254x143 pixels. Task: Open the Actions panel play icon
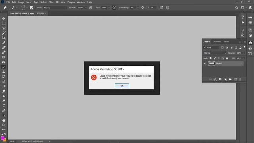[x=243, y=23]
